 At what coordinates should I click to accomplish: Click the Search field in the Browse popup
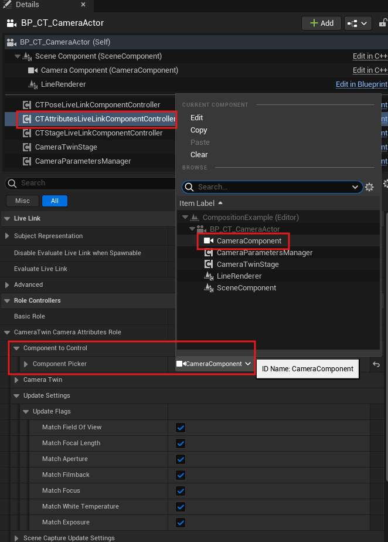click(273, 187)
